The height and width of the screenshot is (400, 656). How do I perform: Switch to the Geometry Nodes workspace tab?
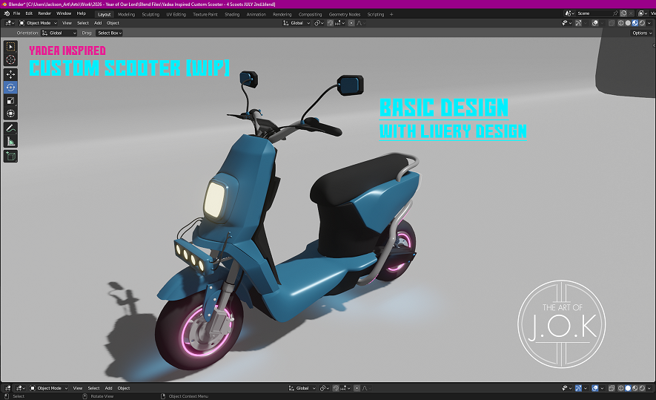345,14
